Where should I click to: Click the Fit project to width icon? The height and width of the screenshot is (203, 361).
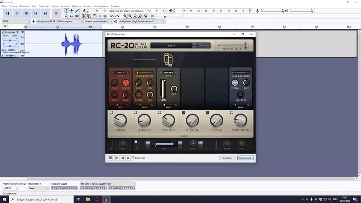[x=140, y=16]
